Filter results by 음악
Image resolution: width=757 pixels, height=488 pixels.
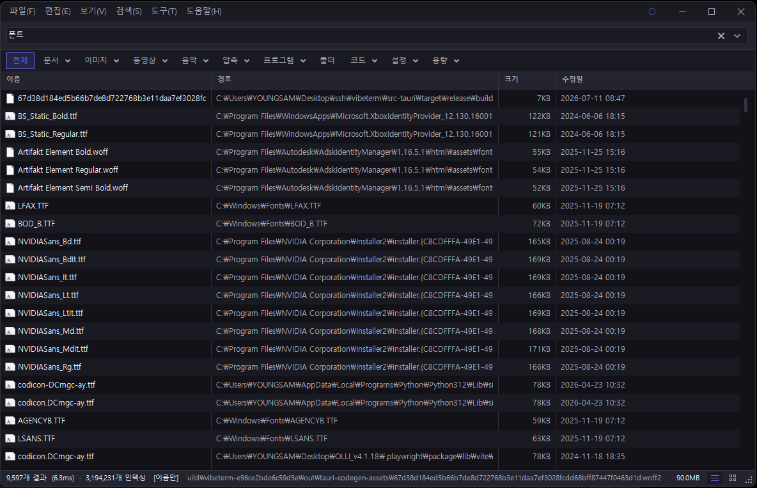click(x=189, y=60)
